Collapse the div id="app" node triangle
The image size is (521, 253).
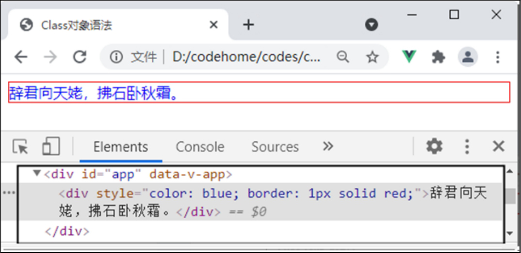[37, 173]
